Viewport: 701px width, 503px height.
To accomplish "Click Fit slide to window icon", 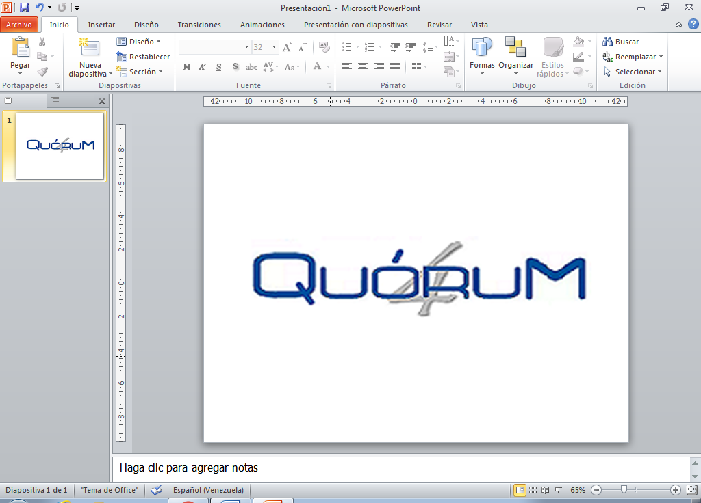I will click(691, 490).
